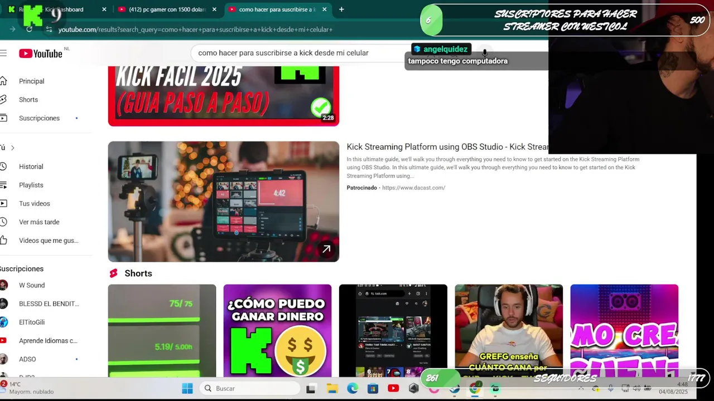714x401 pixels.
Task: Visit the dacast.com sponsored link
Action: pyautogui.click(x=413, y=188)
